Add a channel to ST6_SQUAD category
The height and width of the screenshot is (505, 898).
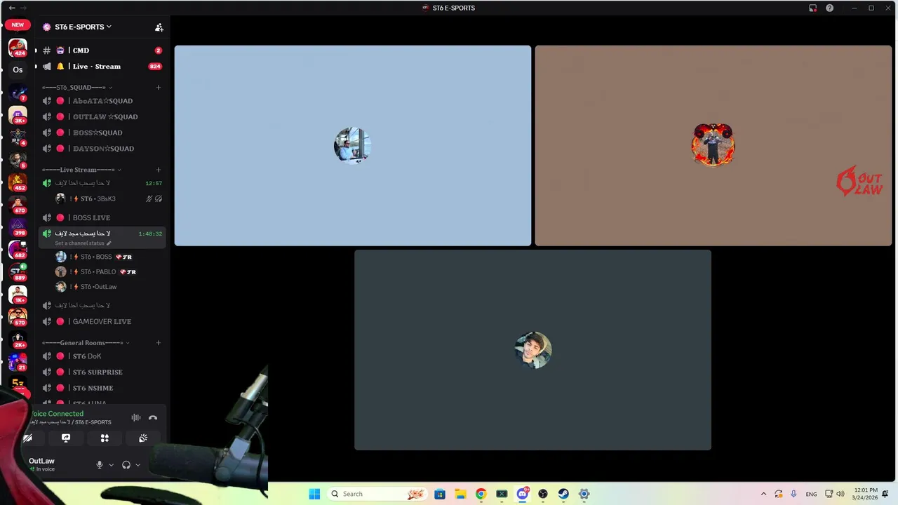pos(159,88)
